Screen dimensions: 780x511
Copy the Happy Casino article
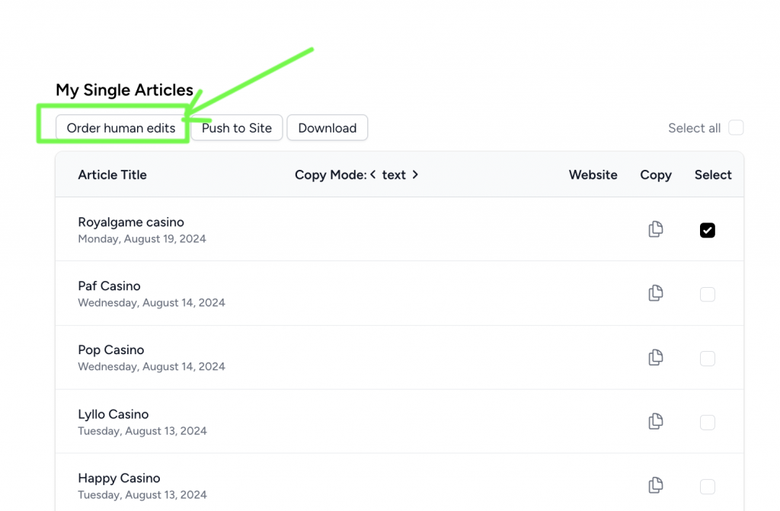click(x=655, y=485)
